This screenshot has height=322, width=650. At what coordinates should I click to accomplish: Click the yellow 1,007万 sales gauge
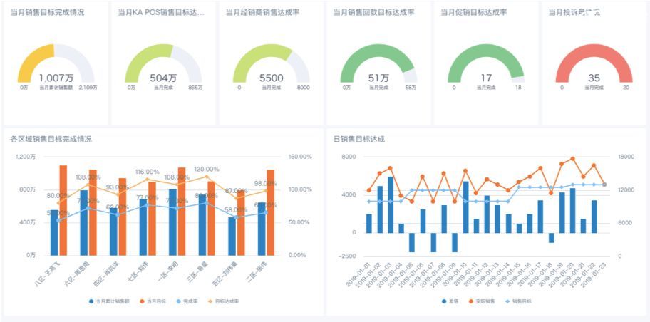56,66
